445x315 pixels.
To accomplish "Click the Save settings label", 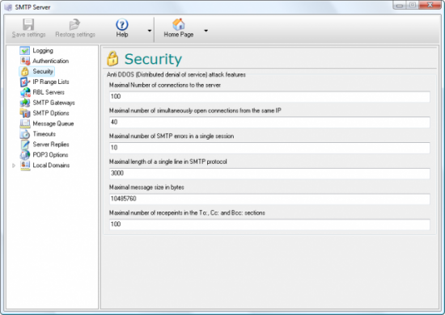I will point(28,35).
